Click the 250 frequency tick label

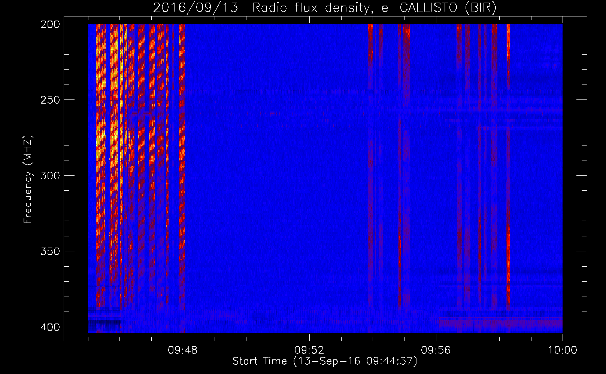[50, 100]
